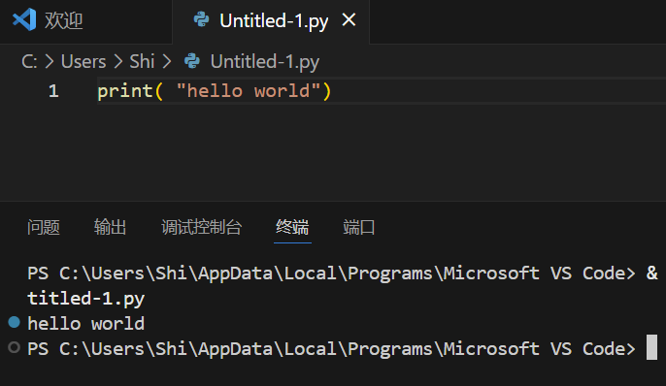
Task: Expand breadcrumb chevron after Shi
Action: [x=167, y=62]
